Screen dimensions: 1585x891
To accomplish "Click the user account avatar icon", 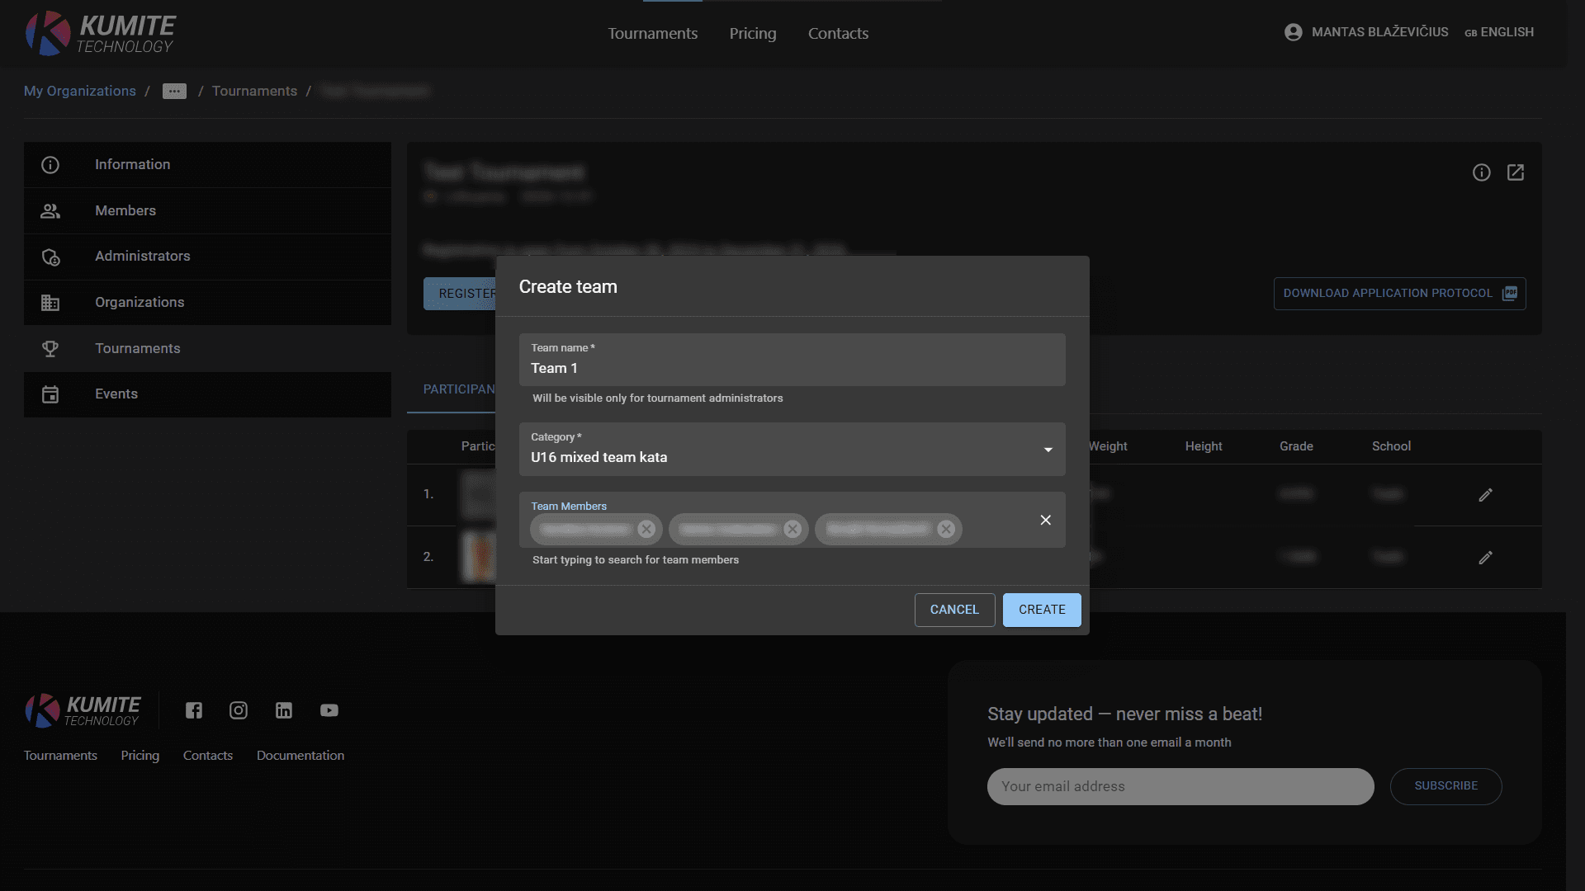I will click(x=1293, y=31).
